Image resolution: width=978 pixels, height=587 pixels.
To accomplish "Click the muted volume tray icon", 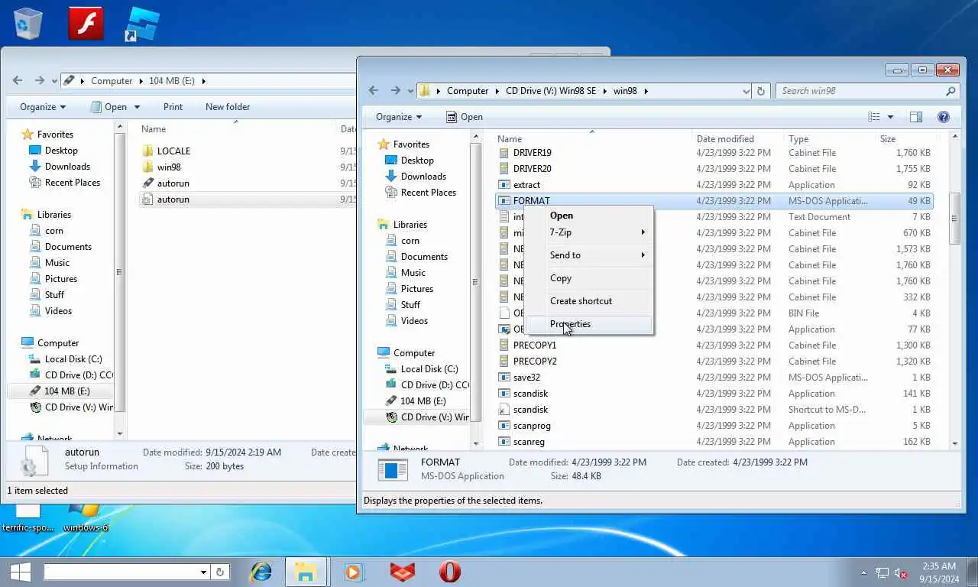I will 901,572.
